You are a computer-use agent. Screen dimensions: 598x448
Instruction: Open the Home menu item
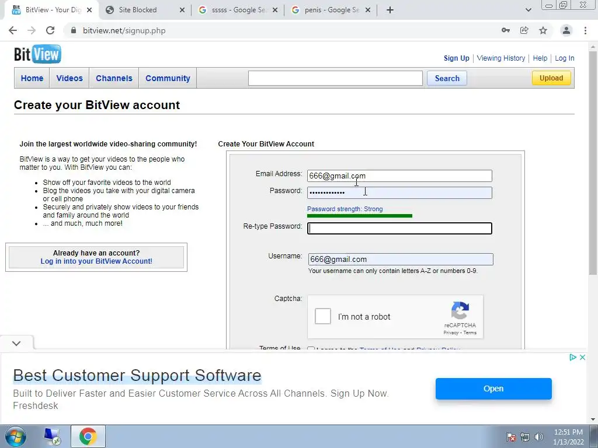tap(32, 78)
